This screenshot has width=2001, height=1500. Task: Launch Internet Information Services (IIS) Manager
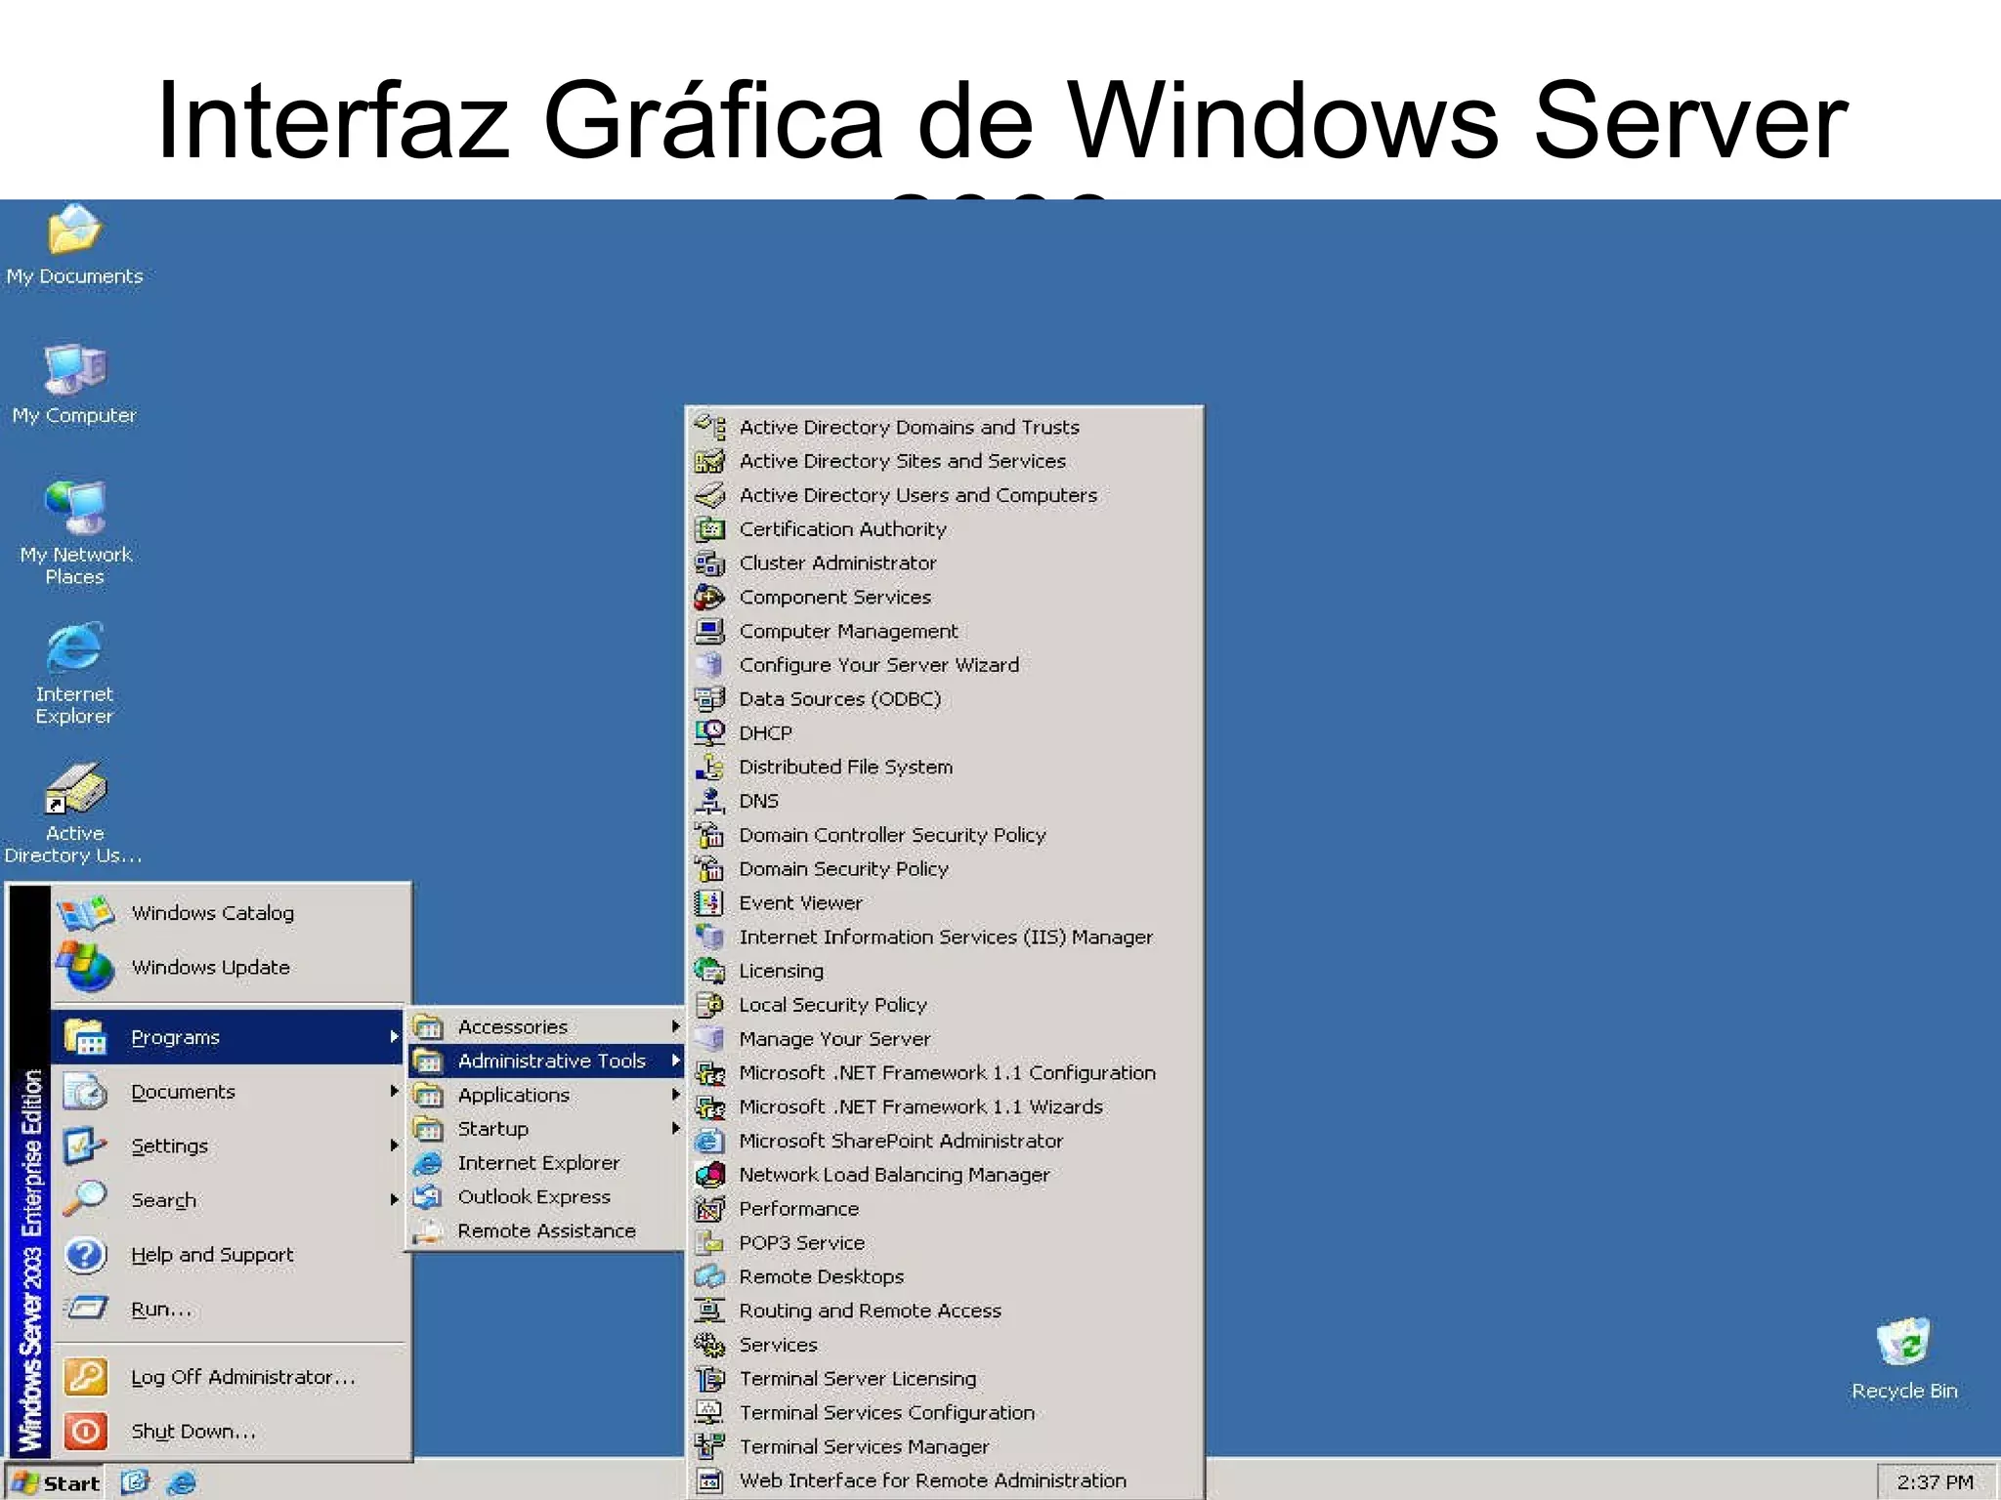coord(944,937)
